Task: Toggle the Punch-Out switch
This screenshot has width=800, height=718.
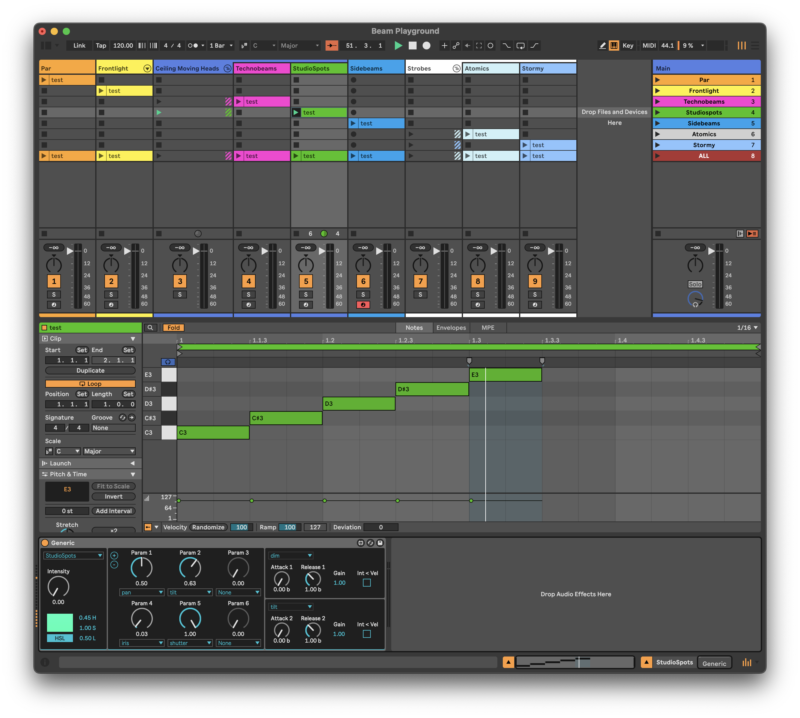Action: click(x=534, y=46)
